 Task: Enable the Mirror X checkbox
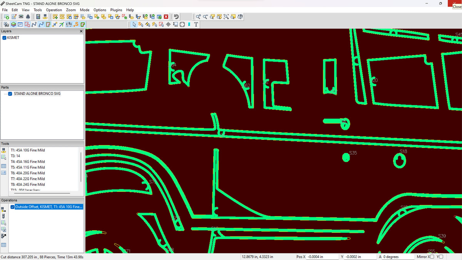[432, 257]
